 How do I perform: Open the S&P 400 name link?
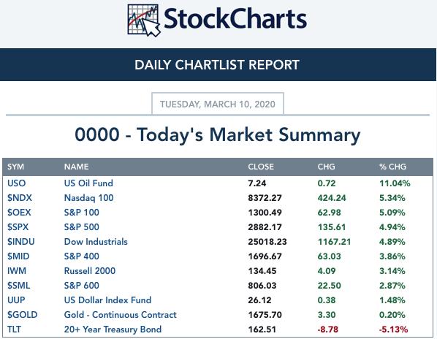pos(81,256)
